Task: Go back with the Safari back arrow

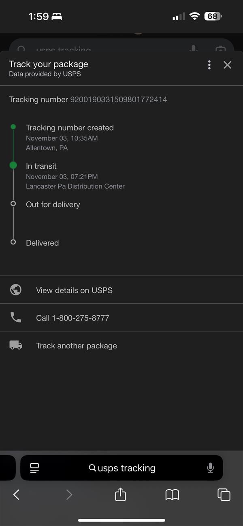Action: [x=17, y=494]
